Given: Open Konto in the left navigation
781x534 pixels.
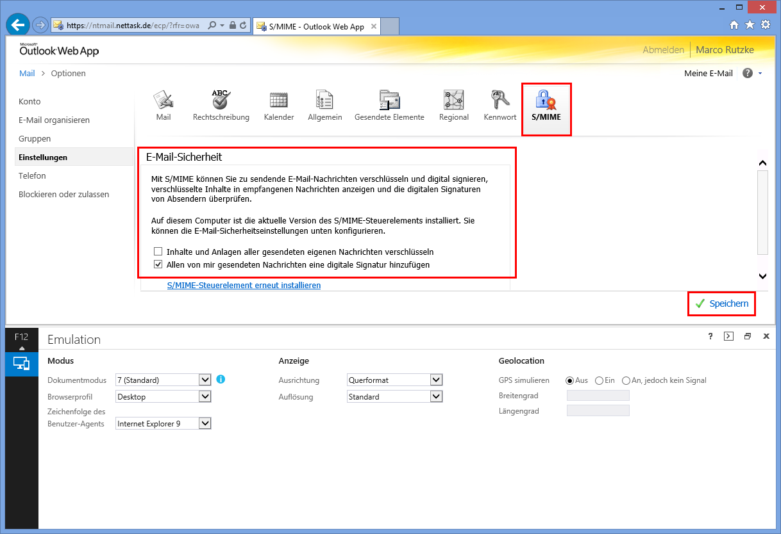Looking at the screenshot, I should click(x=29, y=101).
